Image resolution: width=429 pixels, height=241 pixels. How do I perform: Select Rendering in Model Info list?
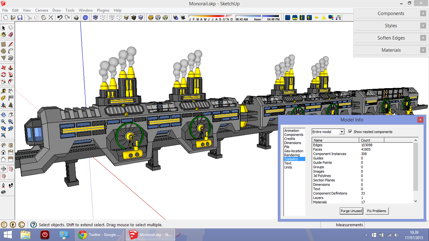[x=292, y=155]
